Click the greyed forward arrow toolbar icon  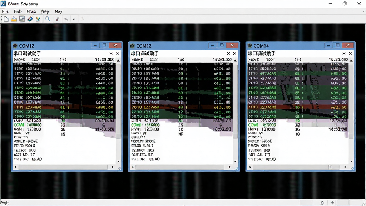pyautogui.click(x=82, y=19)
